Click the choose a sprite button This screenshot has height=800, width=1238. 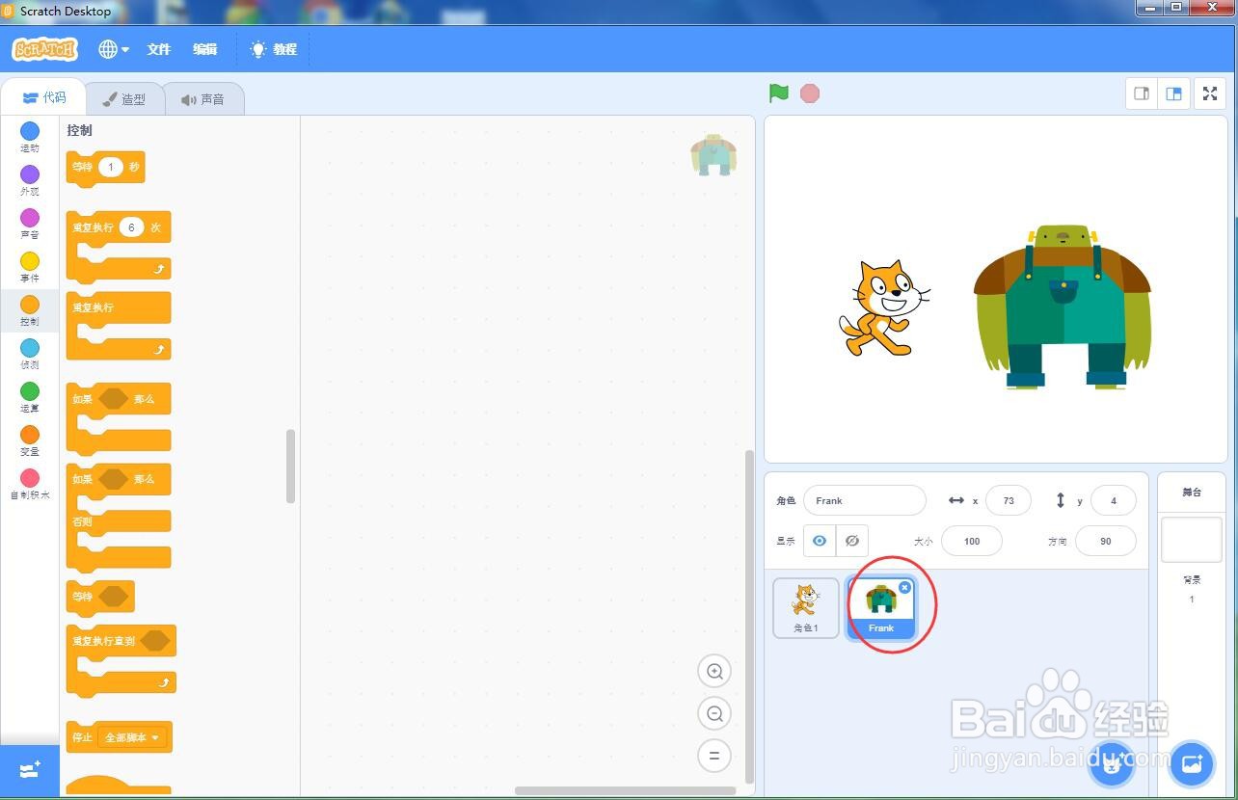tap(1112, 764)
